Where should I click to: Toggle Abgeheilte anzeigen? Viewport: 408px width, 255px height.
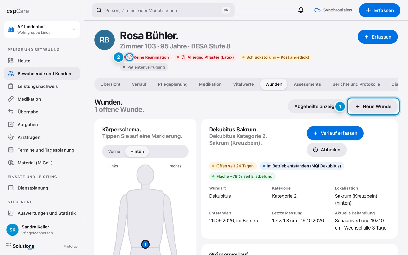click(316, 106)
